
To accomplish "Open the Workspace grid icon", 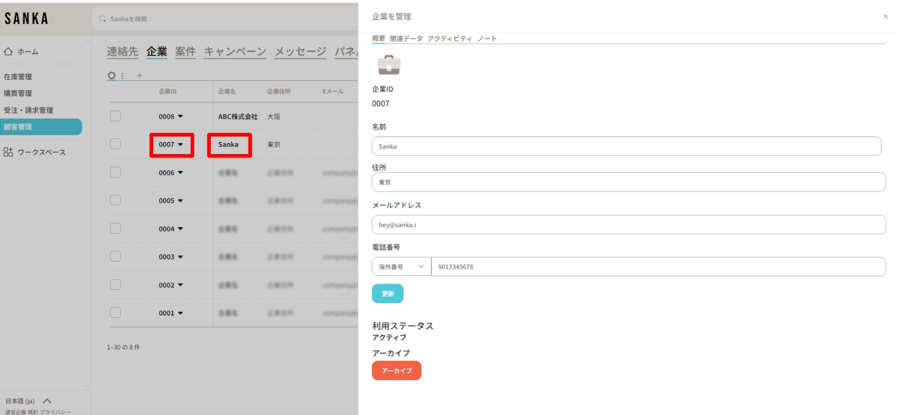I will pos(8,152).
